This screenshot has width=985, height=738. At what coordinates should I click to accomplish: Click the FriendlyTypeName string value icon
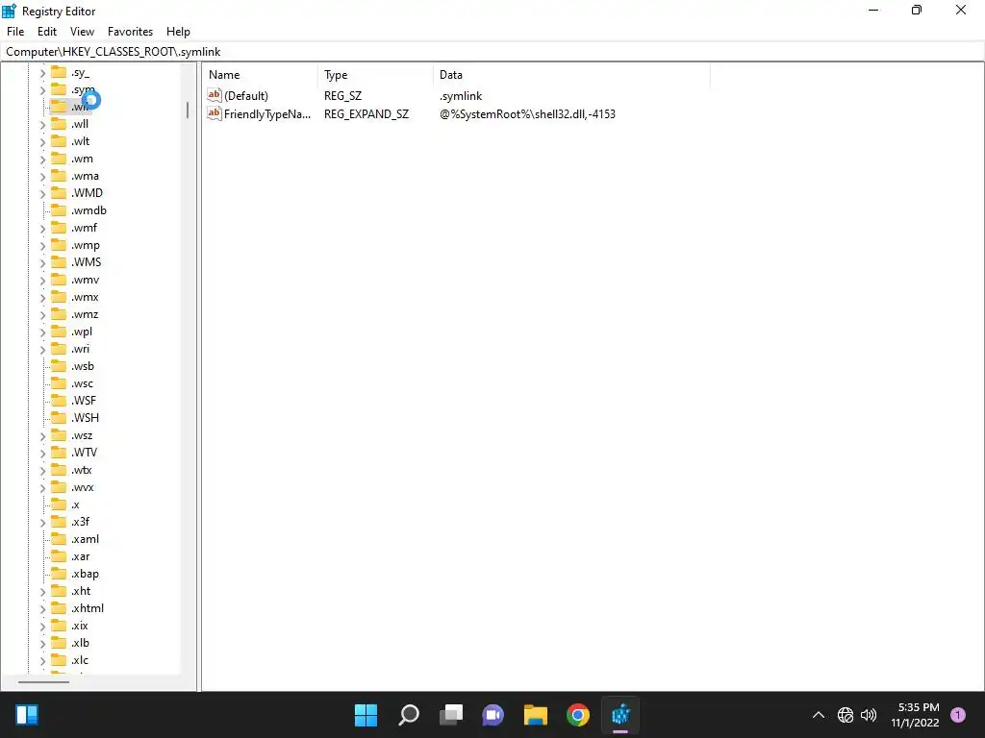tap(215, 113)
